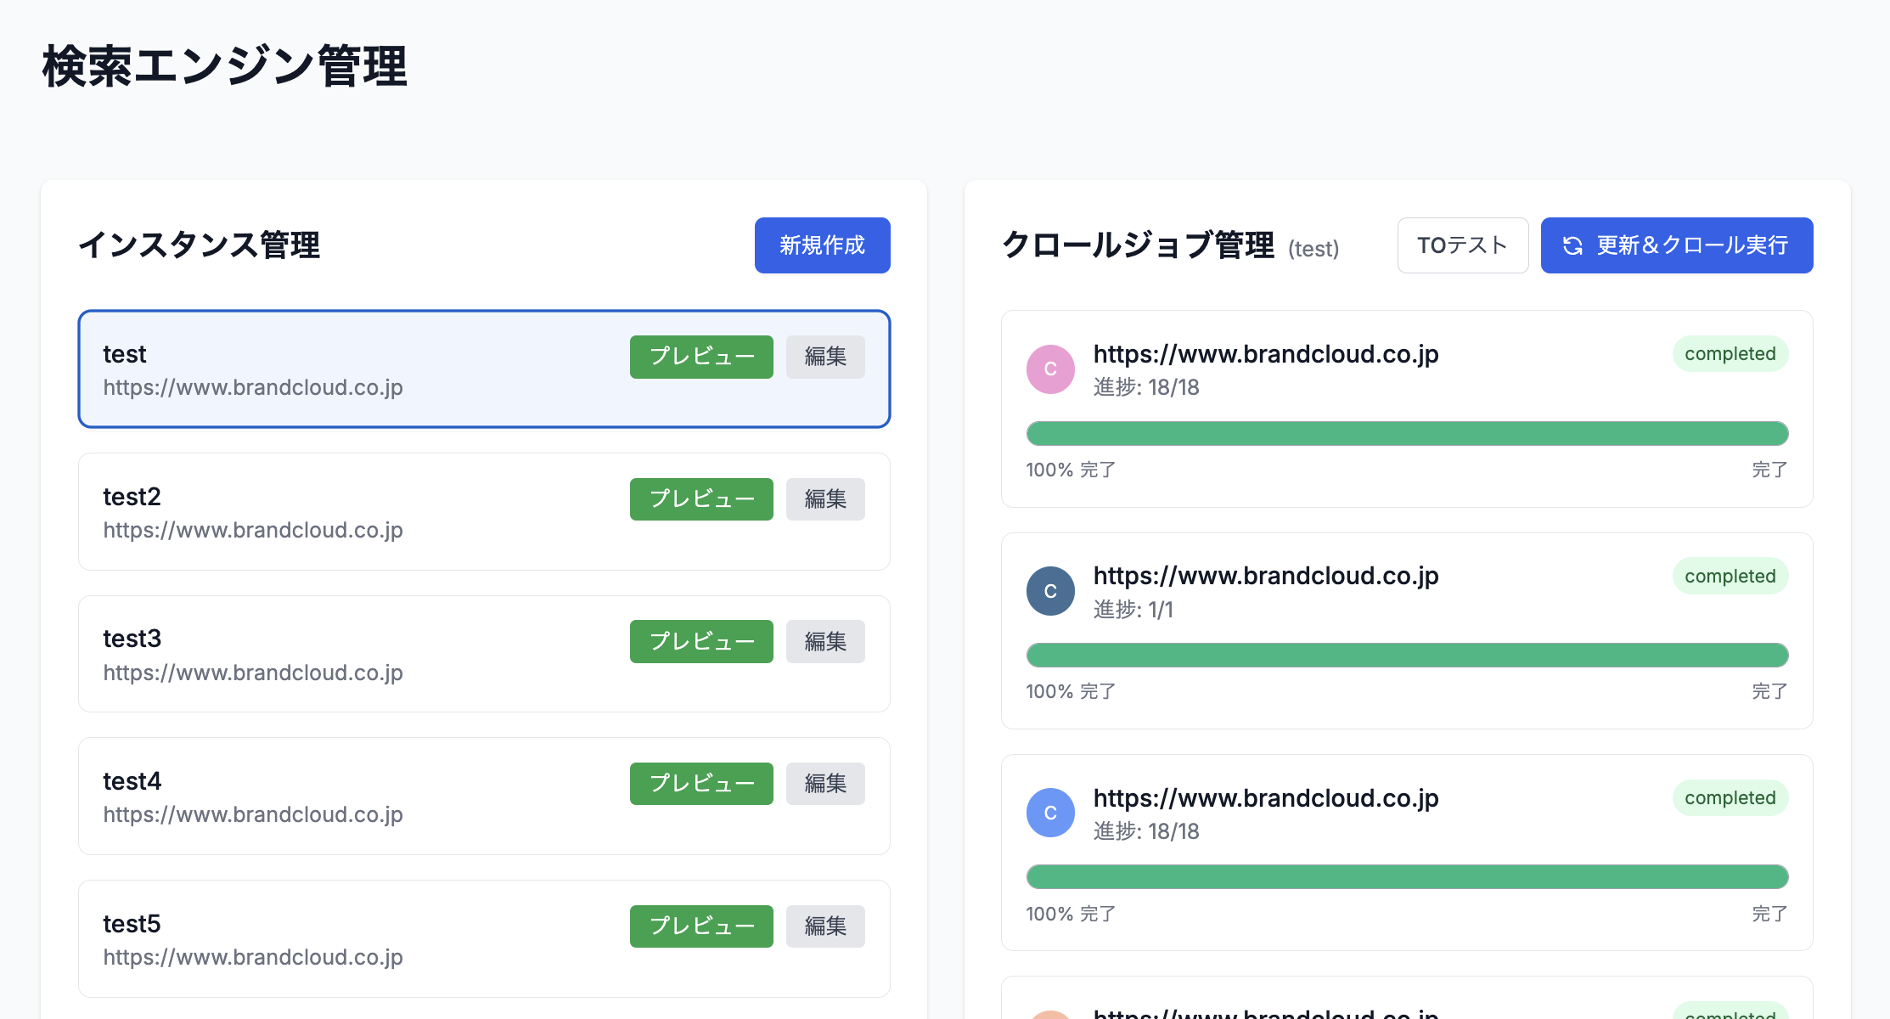Click the green progress bar showing 18/18

1406,433
